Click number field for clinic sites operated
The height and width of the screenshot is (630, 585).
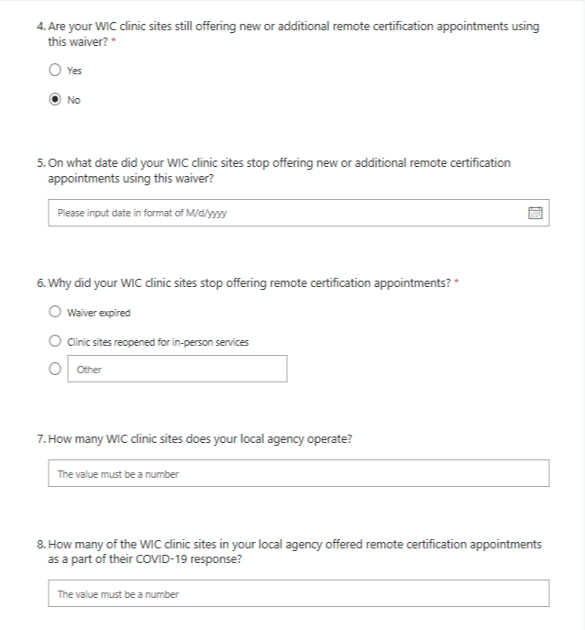(x=298, y=474)
